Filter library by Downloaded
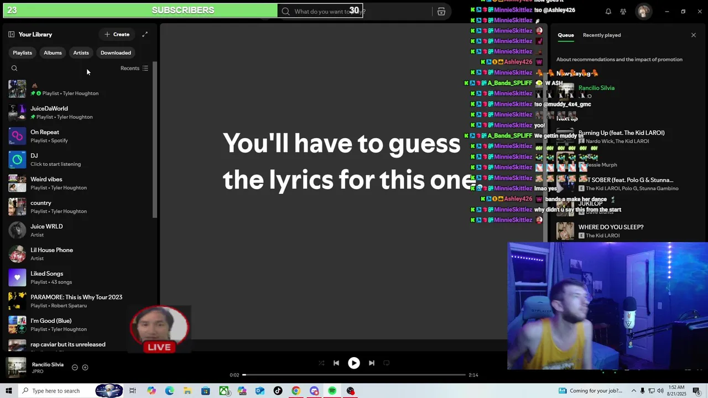 116,53
